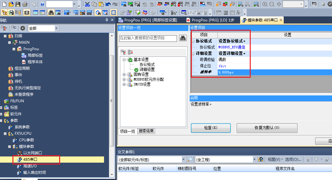332x180 pixels.
Task: Click the Undo arrow icon
Action: click(108, 4)
